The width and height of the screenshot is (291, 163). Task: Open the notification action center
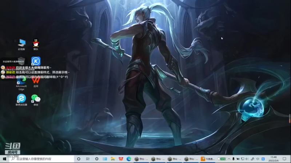284,159
